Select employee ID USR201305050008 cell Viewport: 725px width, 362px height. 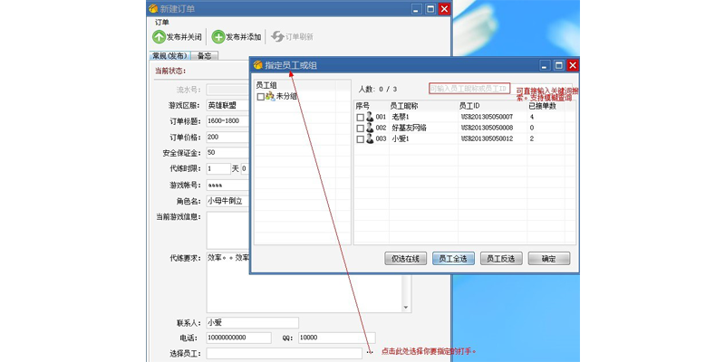click(487, 128)
